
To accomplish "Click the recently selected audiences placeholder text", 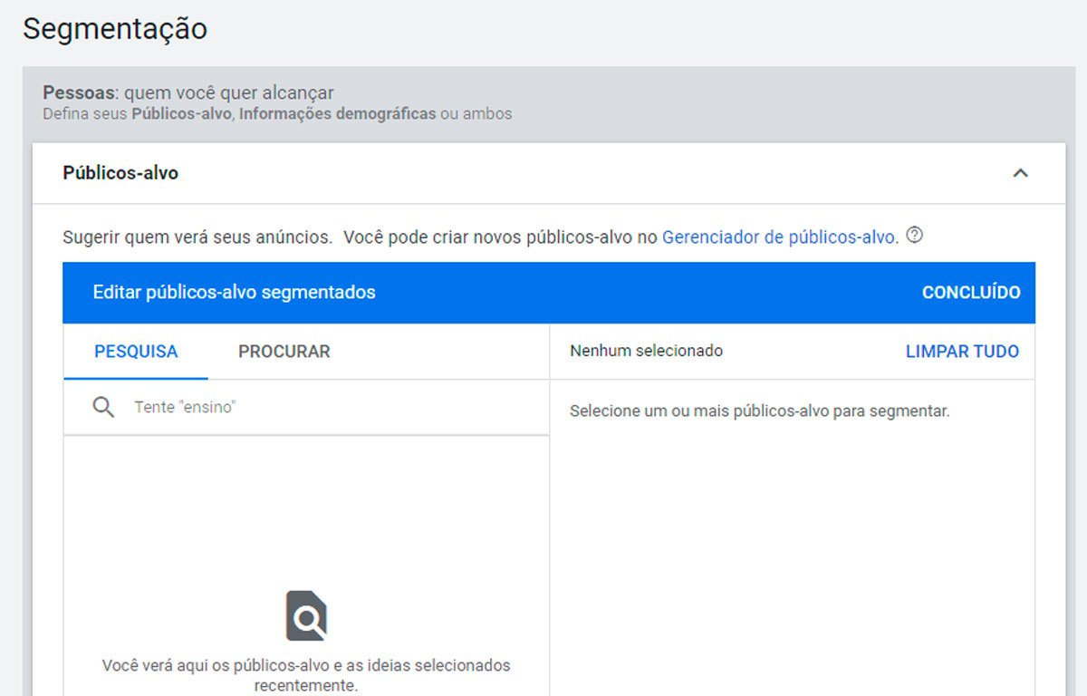I will tap(306, 674).
